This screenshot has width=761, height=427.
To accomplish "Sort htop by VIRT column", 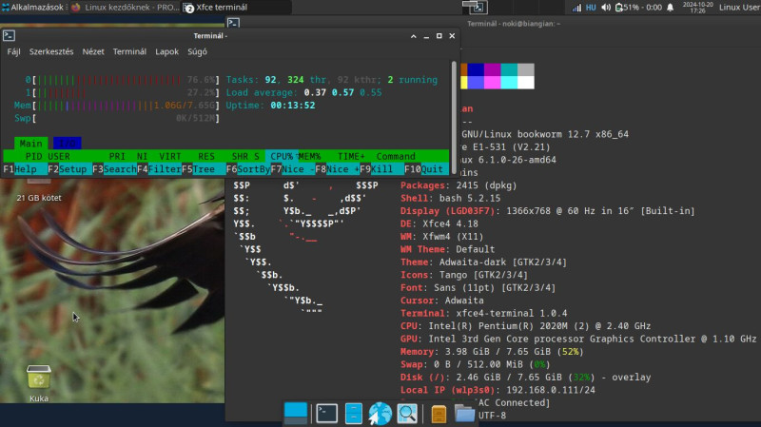I will coord(170,156).
